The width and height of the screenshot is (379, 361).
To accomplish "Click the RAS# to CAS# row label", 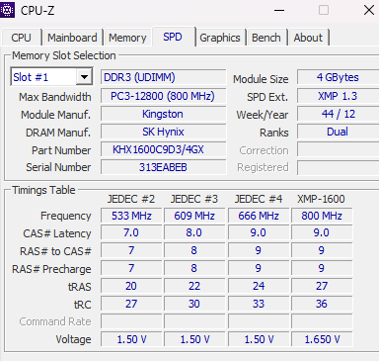I will tap(55, 251).
